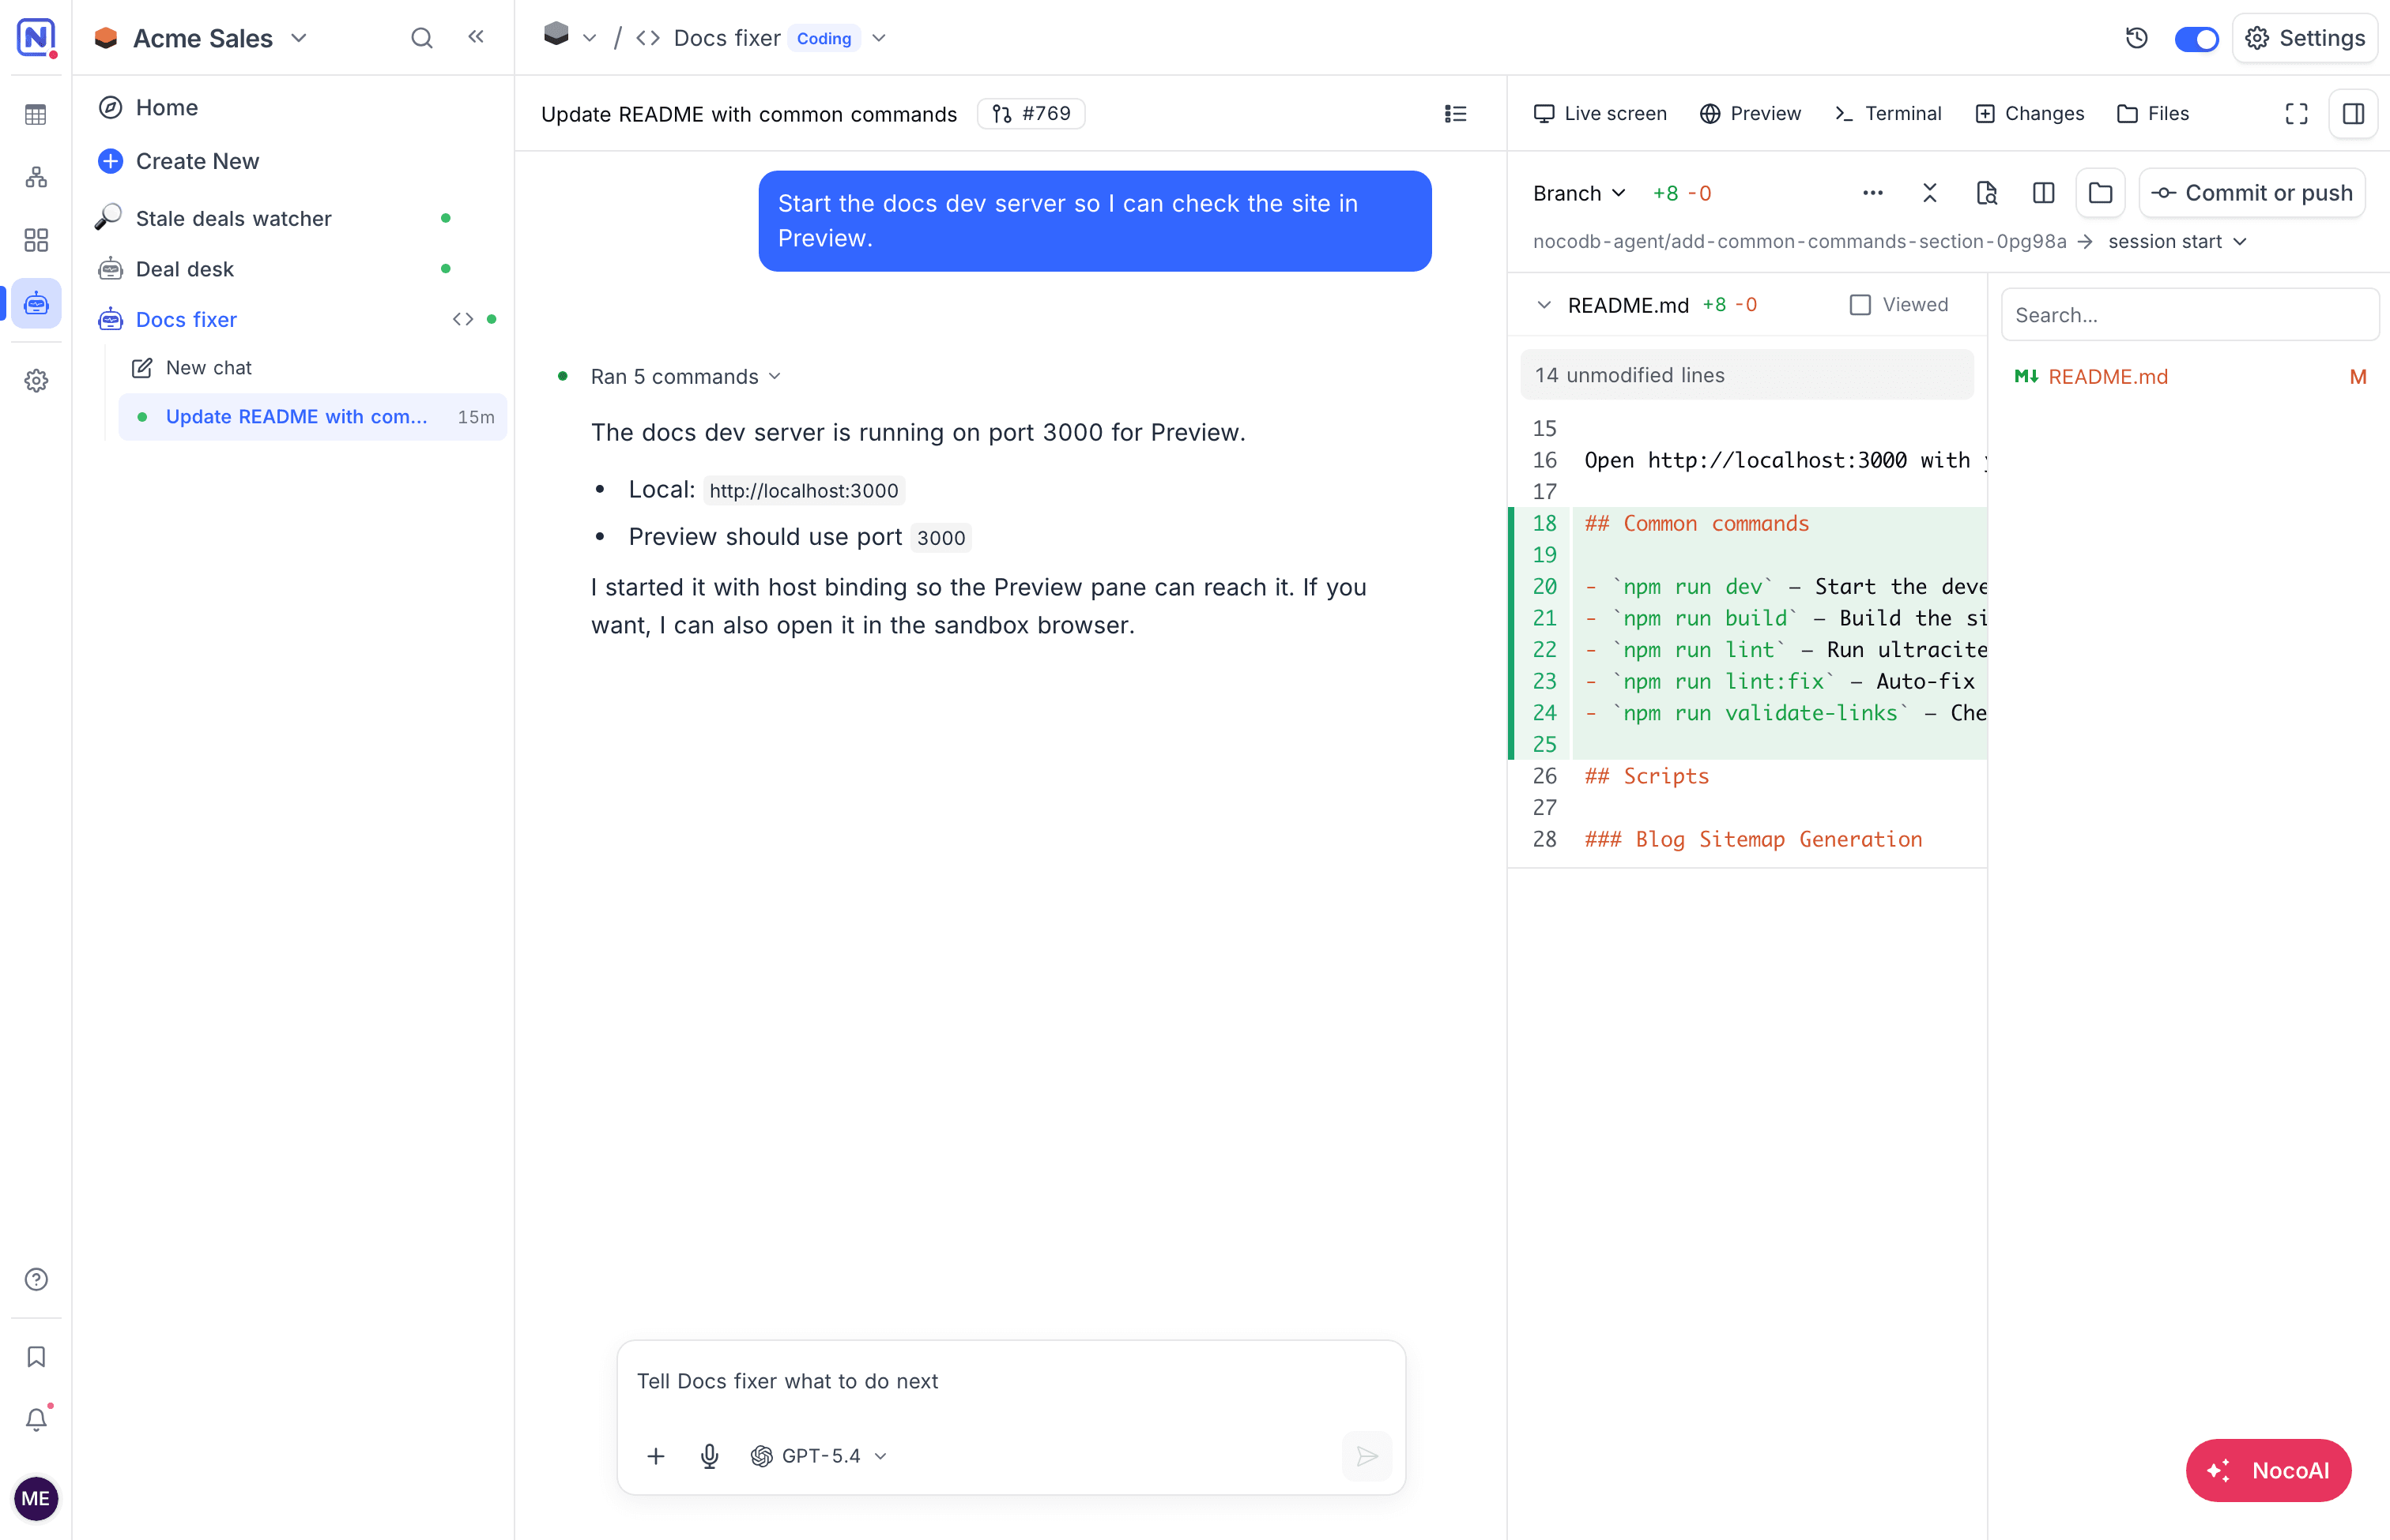Viewport: 2390px width, 1540px height.
Task: Open the notifications bell icon
Action: pos(36,1419)
